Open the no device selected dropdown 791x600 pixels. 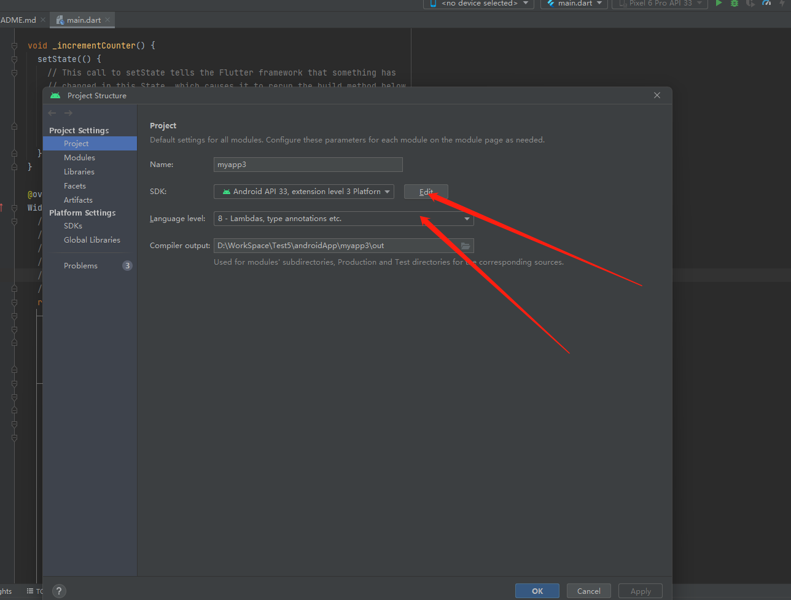(478, 4)
